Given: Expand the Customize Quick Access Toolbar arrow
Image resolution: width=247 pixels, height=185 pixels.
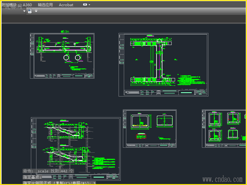Looking at the screenshot, I should pos(36,11).
